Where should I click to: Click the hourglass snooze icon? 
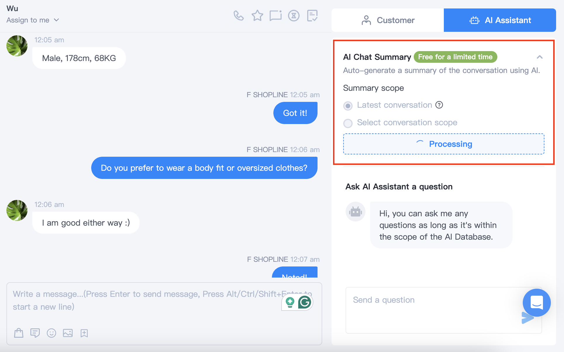[294, 16]
